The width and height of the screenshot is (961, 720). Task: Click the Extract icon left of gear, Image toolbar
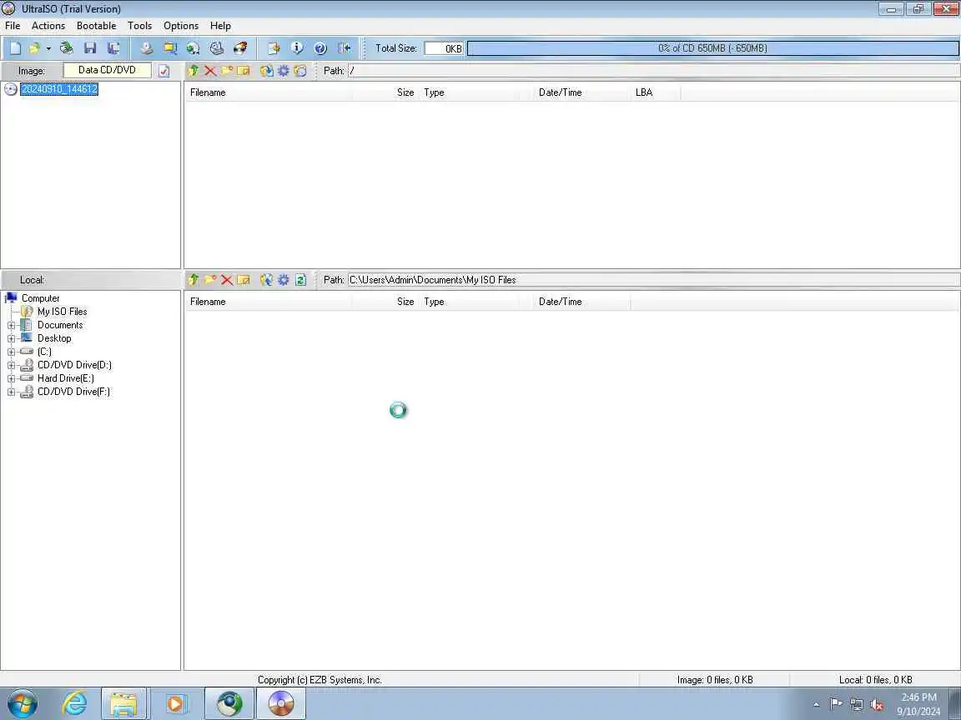click(x=267, y=71)
